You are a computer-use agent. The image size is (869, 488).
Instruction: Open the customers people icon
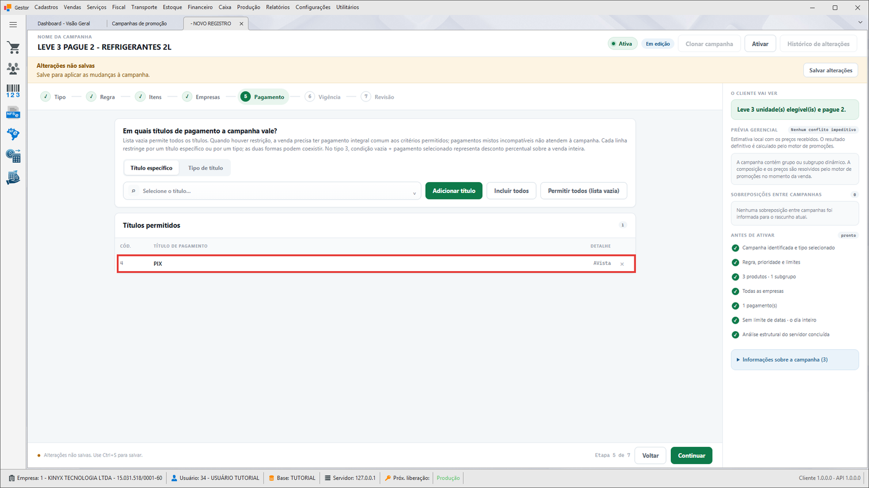point(13,68)
